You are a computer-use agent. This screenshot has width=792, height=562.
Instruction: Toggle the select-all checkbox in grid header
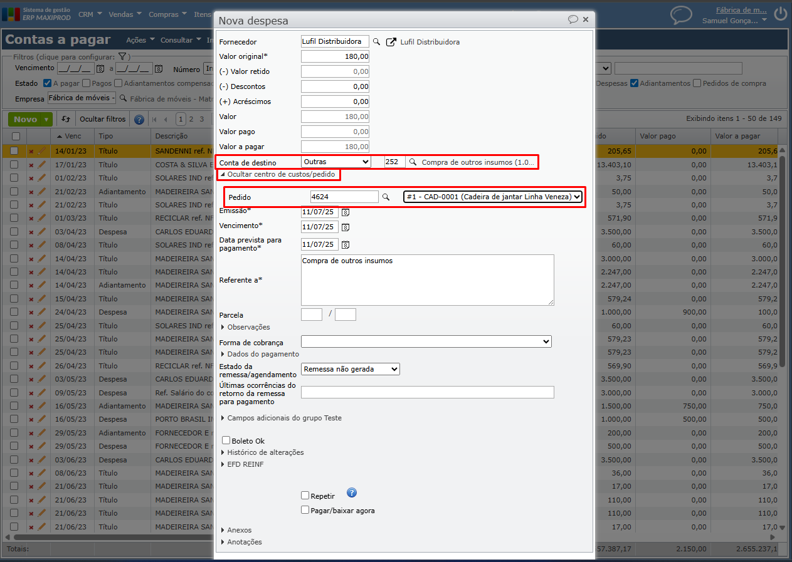[x=15, y=136]
